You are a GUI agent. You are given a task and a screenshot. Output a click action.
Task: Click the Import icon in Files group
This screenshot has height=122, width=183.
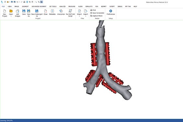[x=79, y=11]
